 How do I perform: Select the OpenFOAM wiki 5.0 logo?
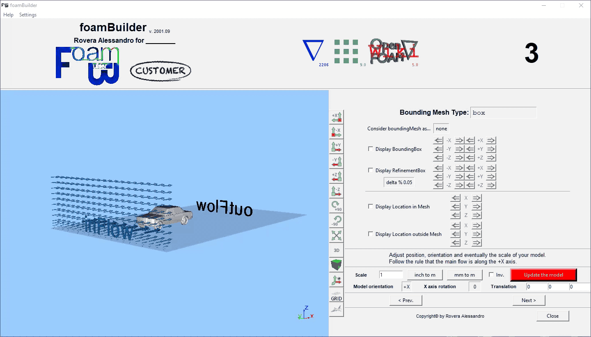pyautogui.click(x=394, y=52)
